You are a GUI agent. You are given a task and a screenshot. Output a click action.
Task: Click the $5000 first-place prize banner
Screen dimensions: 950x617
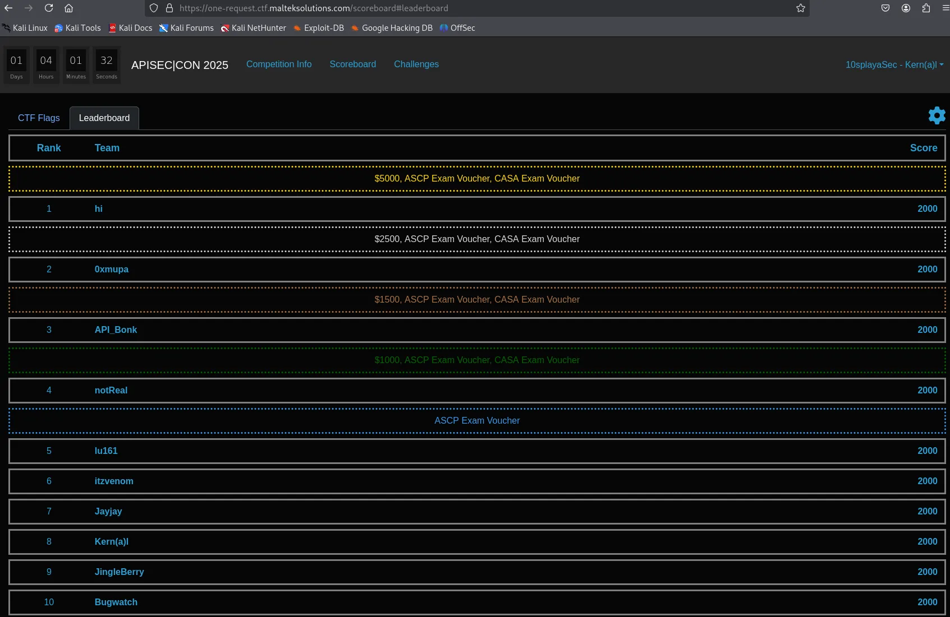click(x=477, y=179)
